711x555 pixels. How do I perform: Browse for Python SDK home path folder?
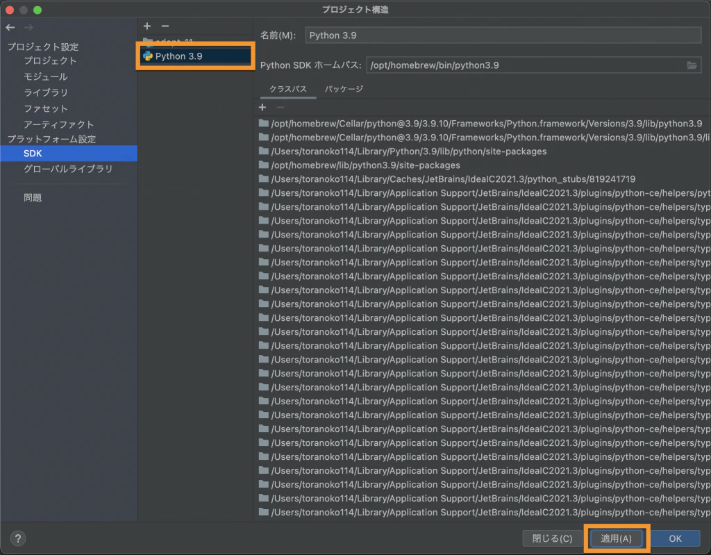point(692,65)
